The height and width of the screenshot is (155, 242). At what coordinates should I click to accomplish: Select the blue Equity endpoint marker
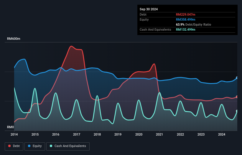tap(237, 78)
